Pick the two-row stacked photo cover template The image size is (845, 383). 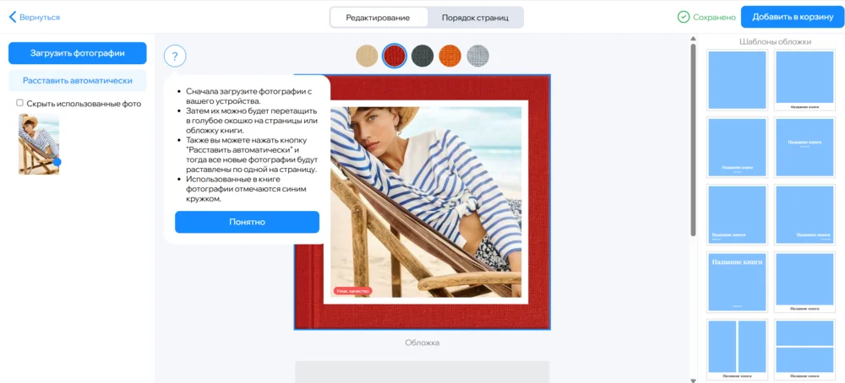click(804, 349)
